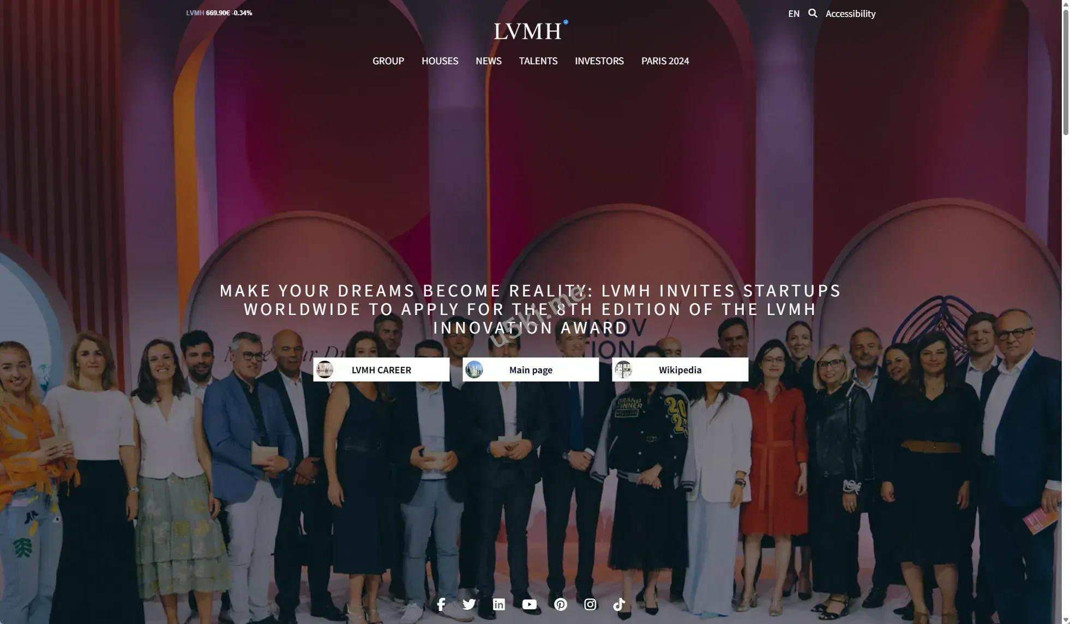Open the HOUSES menu
Image resolution: width=1070 pixels, height=624 pixels.
tap(440, 61)
